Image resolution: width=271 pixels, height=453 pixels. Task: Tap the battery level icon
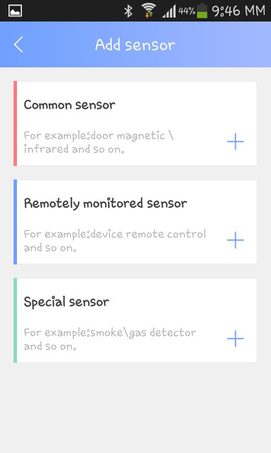[x=202, y=11]
